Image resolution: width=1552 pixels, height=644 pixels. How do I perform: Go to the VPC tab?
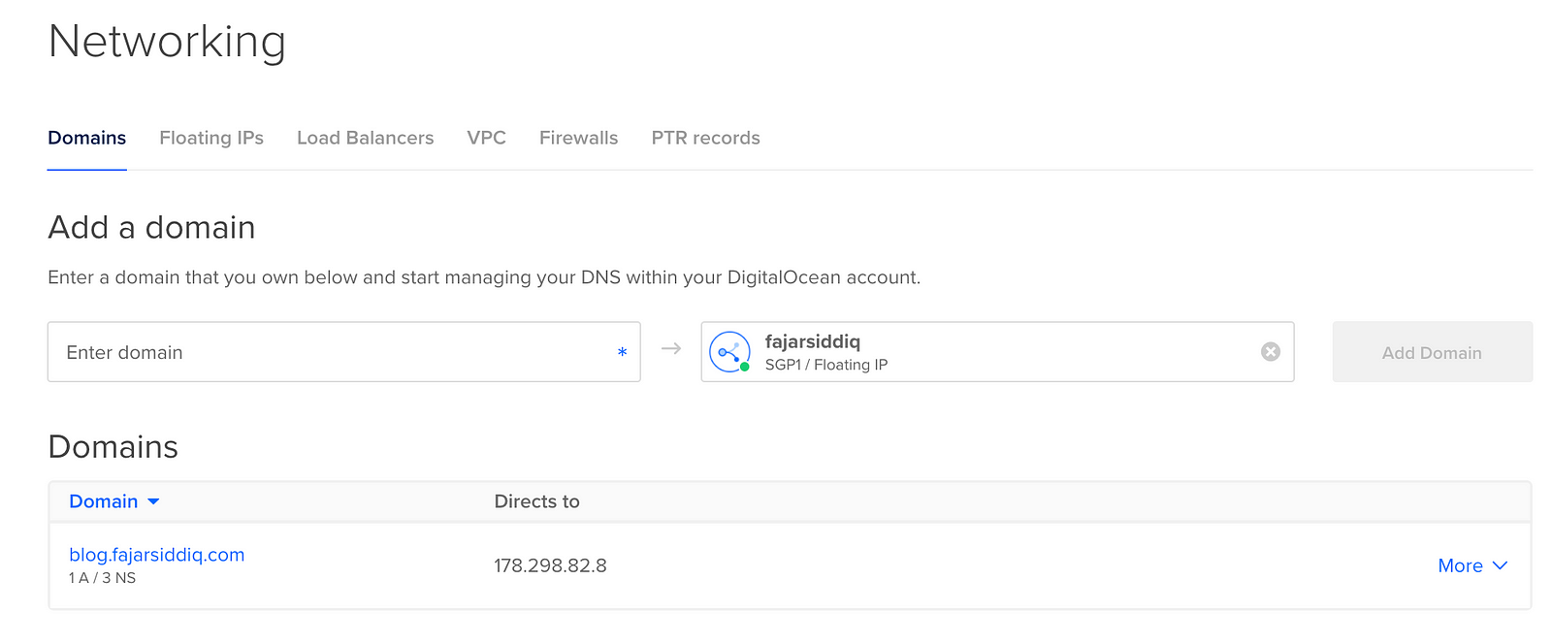tap(486, 138)
